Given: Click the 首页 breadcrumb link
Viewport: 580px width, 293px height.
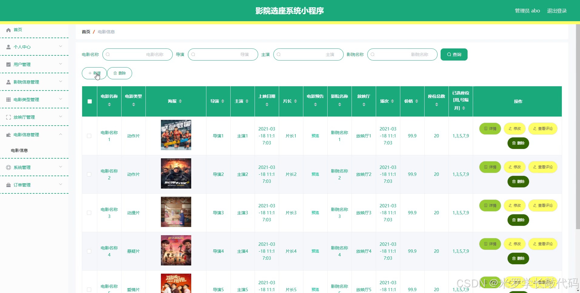Looking at the screenshot, I should (x=86, y=32).
